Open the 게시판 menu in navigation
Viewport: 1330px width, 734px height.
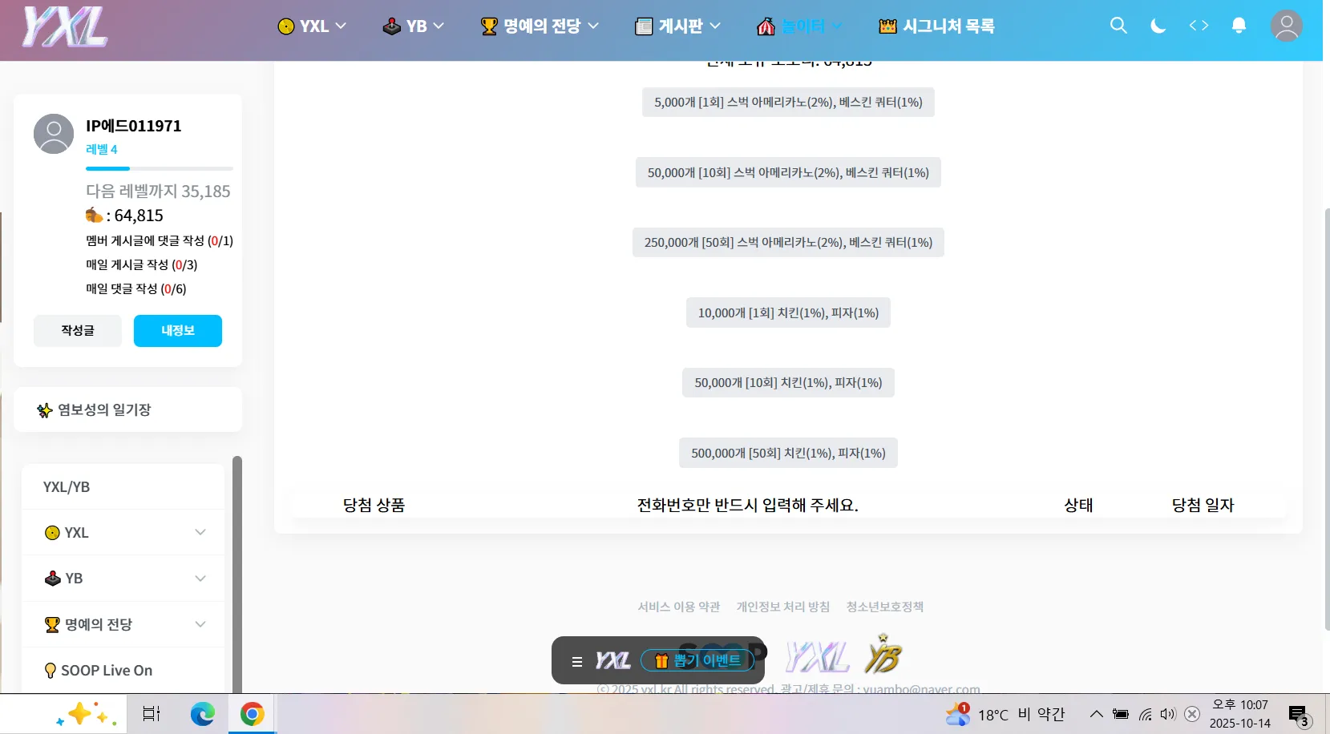pyautogui.click(x=678, y=26)
